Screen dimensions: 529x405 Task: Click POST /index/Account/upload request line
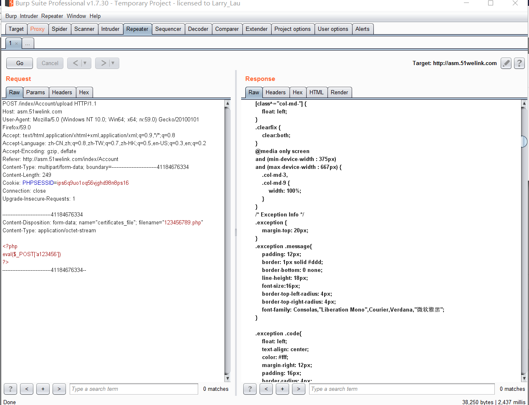(x=49, y=103)
